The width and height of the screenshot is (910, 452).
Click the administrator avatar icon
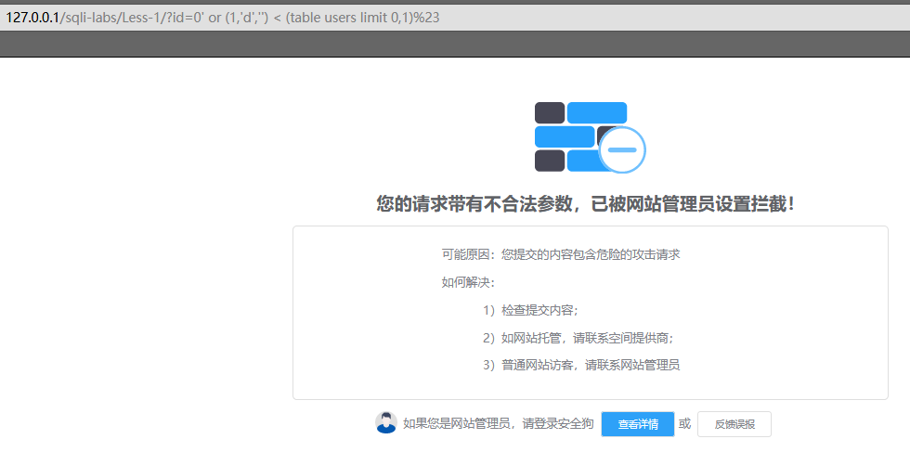click(386, 423)
